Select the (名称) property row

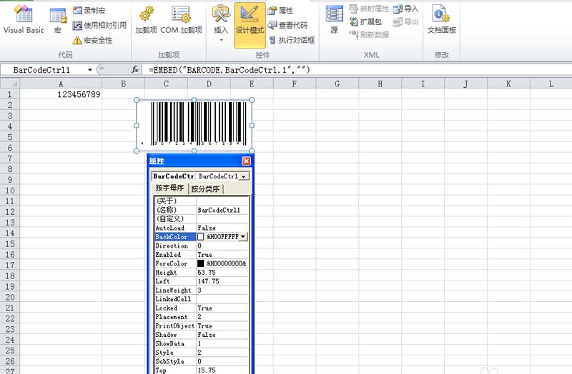click(x=202, y=210)
